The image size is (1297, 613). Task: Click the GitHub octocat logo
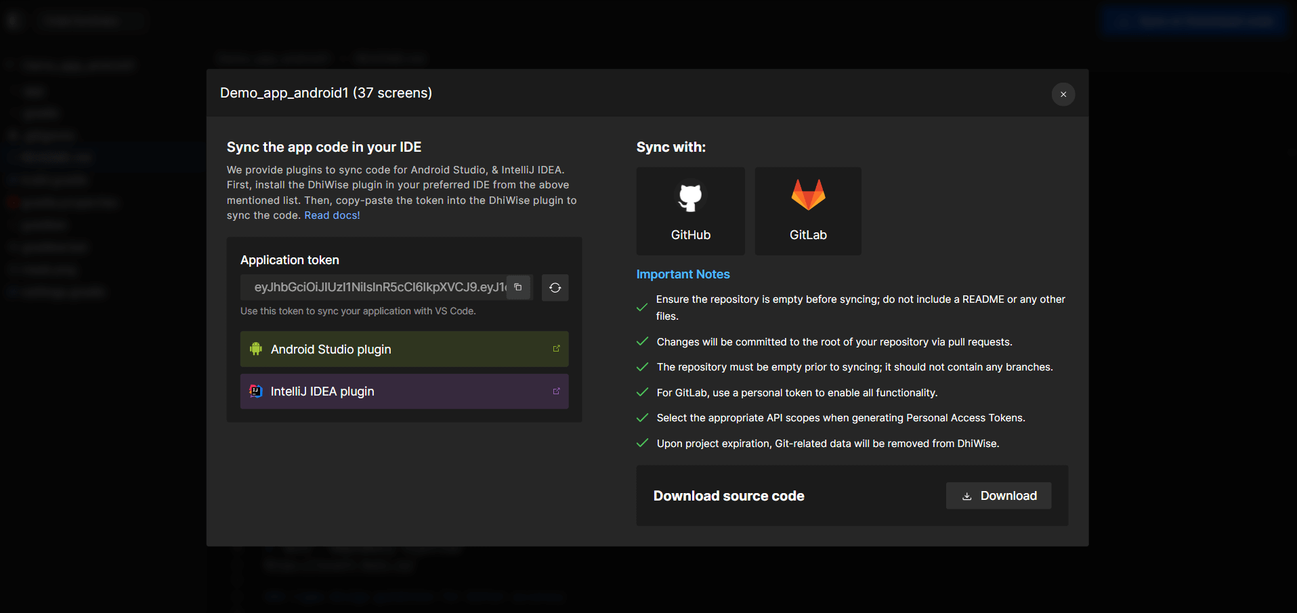pos(690,196)
